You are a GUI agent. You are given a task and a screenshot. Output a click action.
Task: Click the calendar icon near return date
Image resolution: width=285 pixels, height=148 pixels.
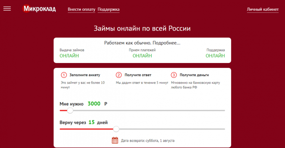115,141
